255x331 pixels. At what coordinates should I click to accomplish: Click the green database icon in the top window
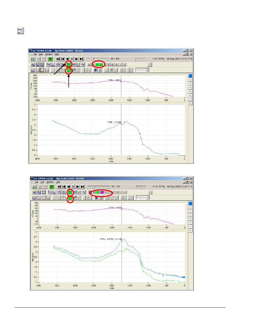pos(50,59)
